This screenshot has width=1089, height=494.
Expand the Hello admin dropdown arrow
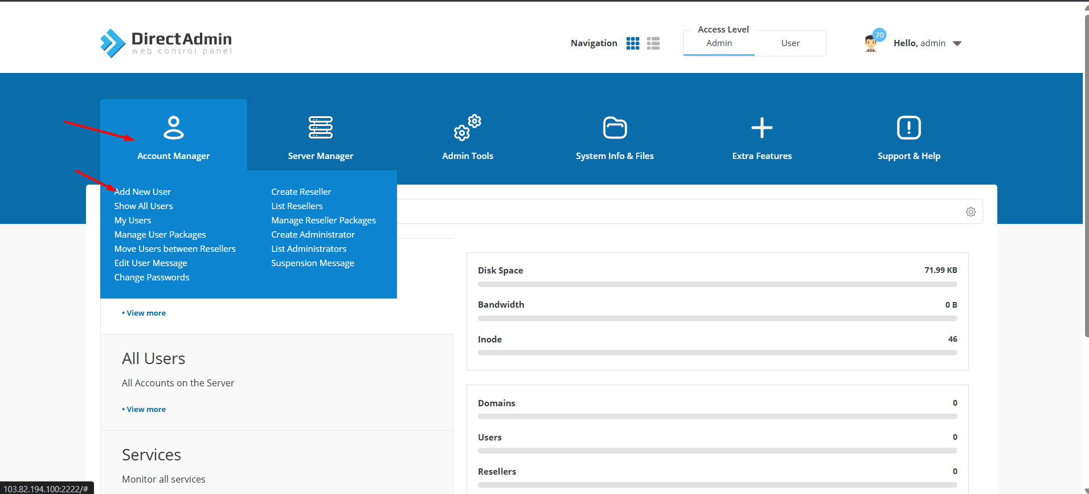(957, 43)
